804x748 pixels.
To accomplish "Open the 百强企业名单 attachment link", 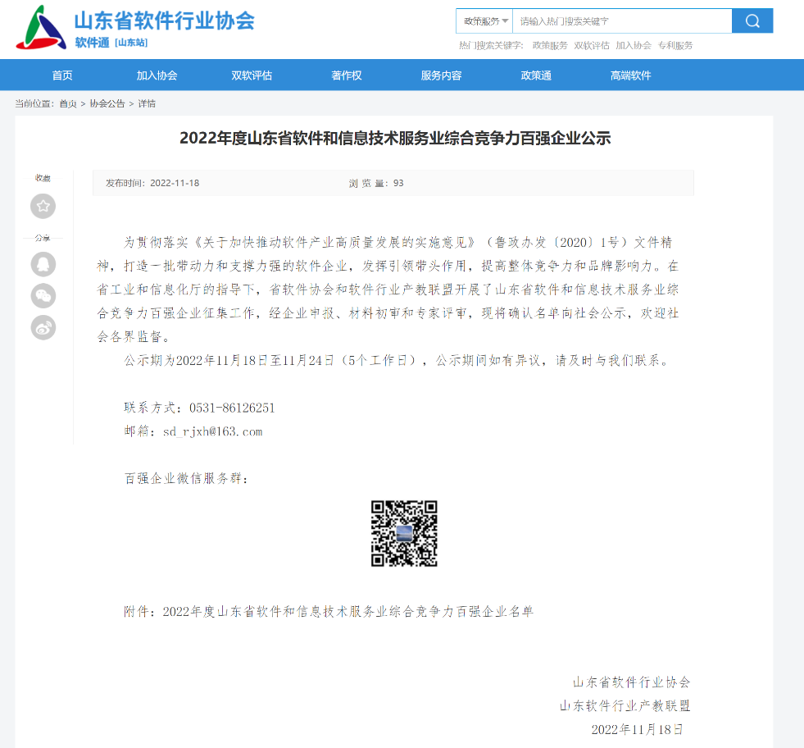I will click(x=347, y=611).
